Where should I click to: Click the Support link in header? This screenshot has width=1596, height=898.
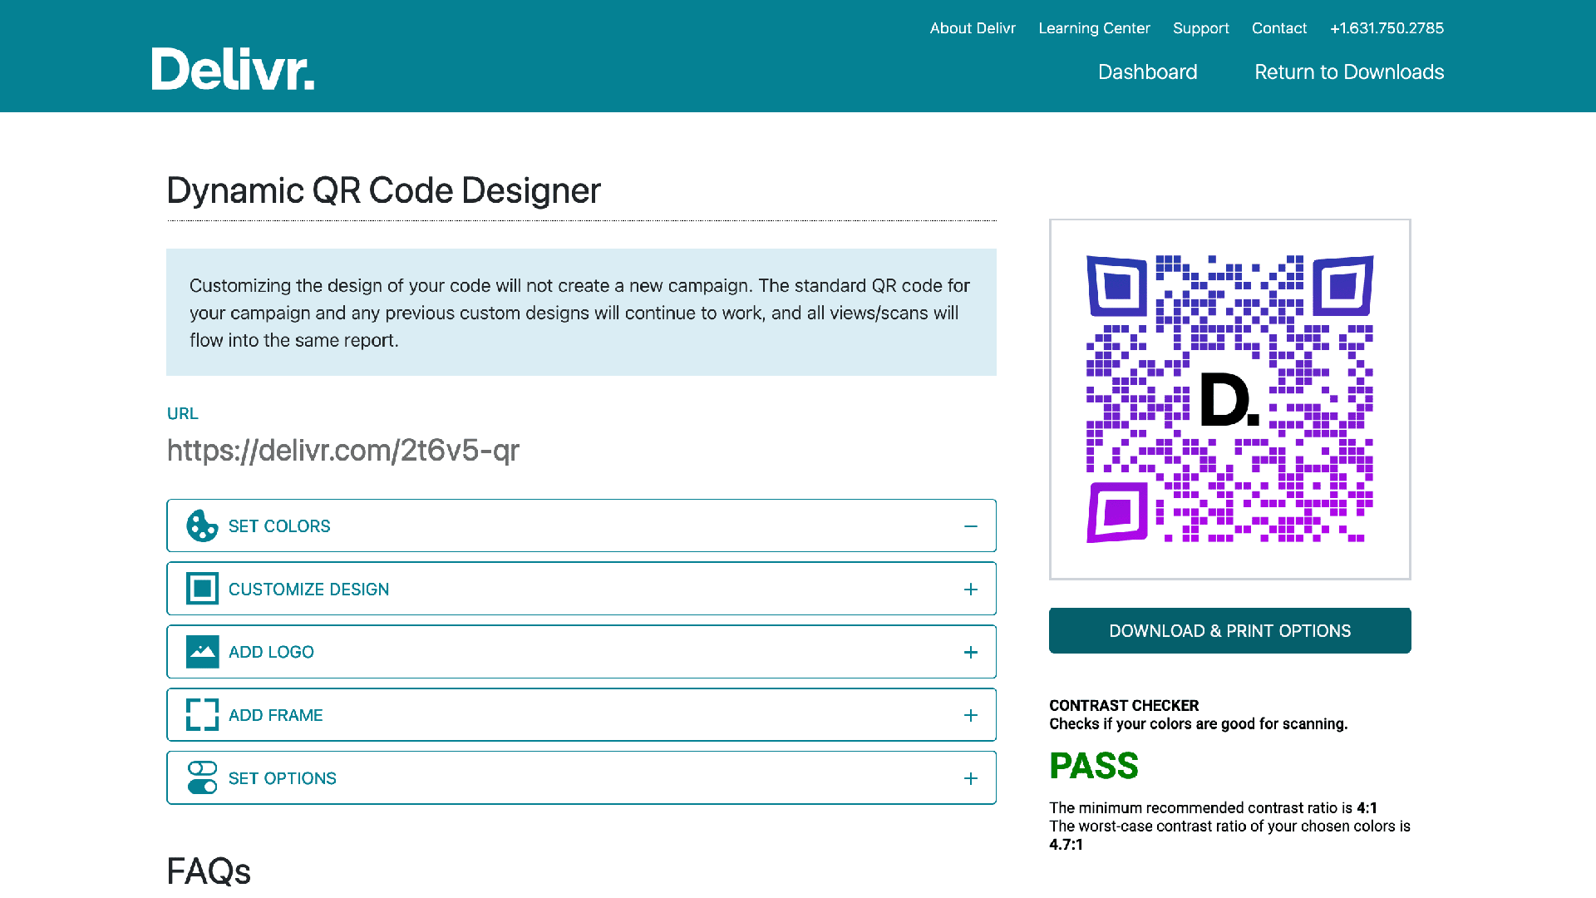(x=1200, y=28)
